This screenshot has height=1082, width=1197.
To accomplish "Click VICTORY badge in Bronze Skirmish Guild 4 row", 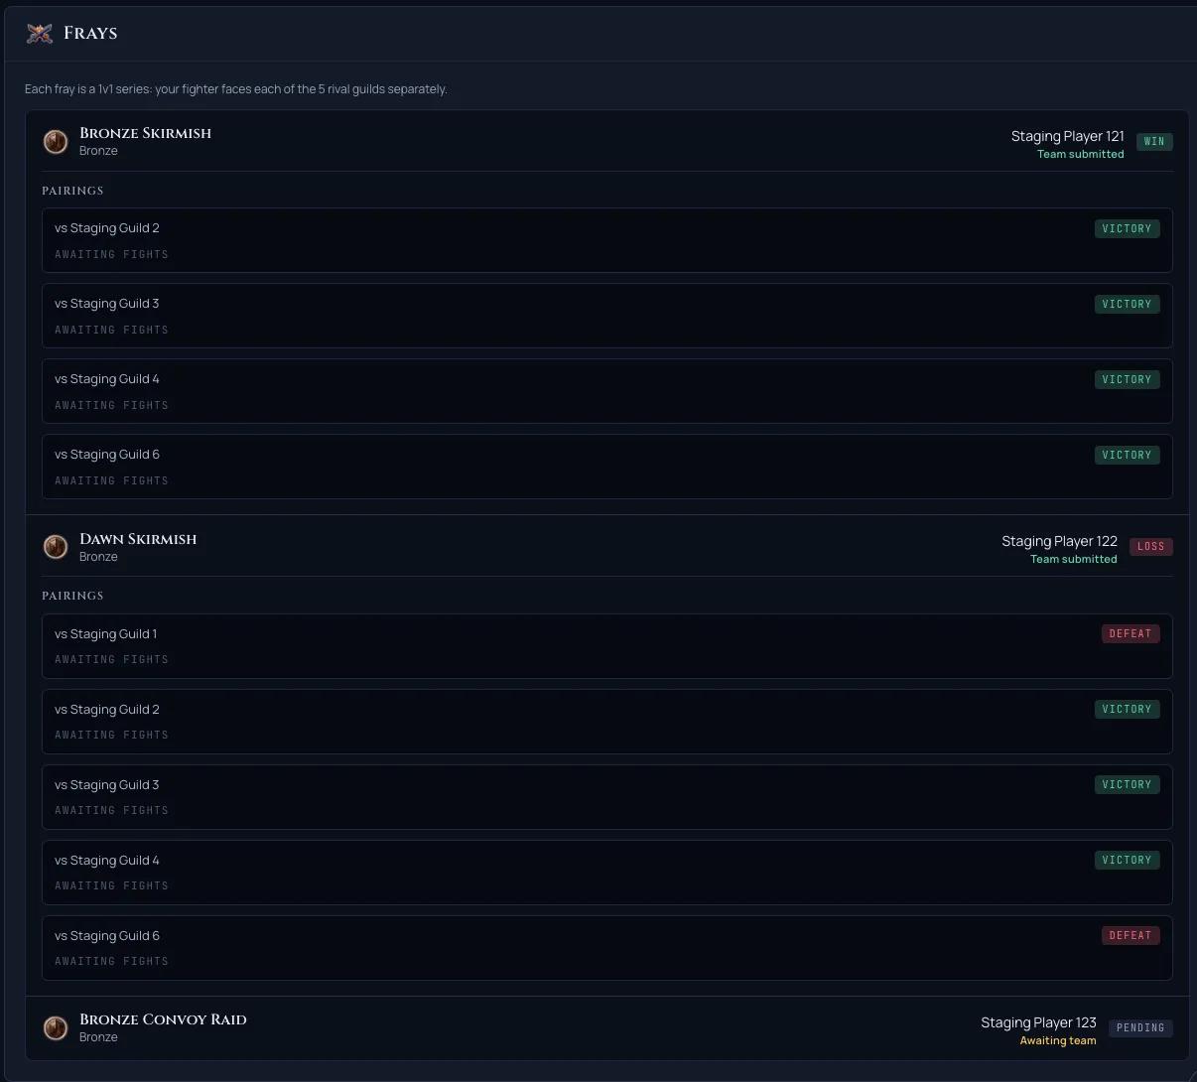I will pos(1127,379).
